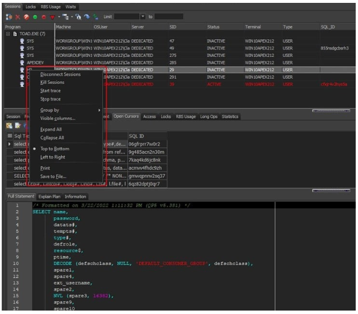Screen dimensions: 358x314
Task: Choose Visible columns... menu entry
Action: tap(58, 118)
